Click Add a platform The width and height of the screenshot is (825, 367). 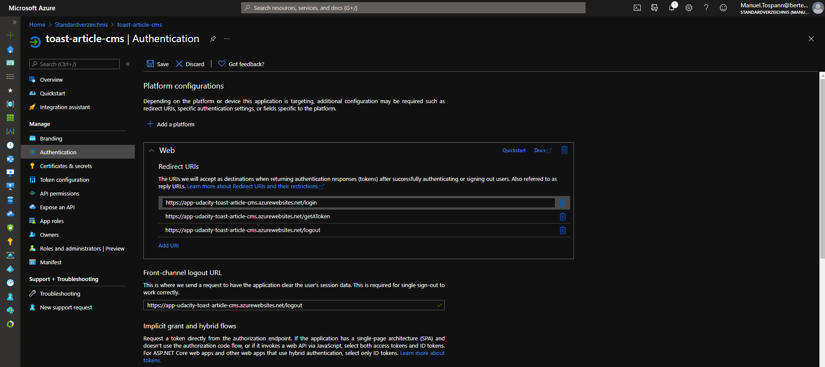(171, 124)
